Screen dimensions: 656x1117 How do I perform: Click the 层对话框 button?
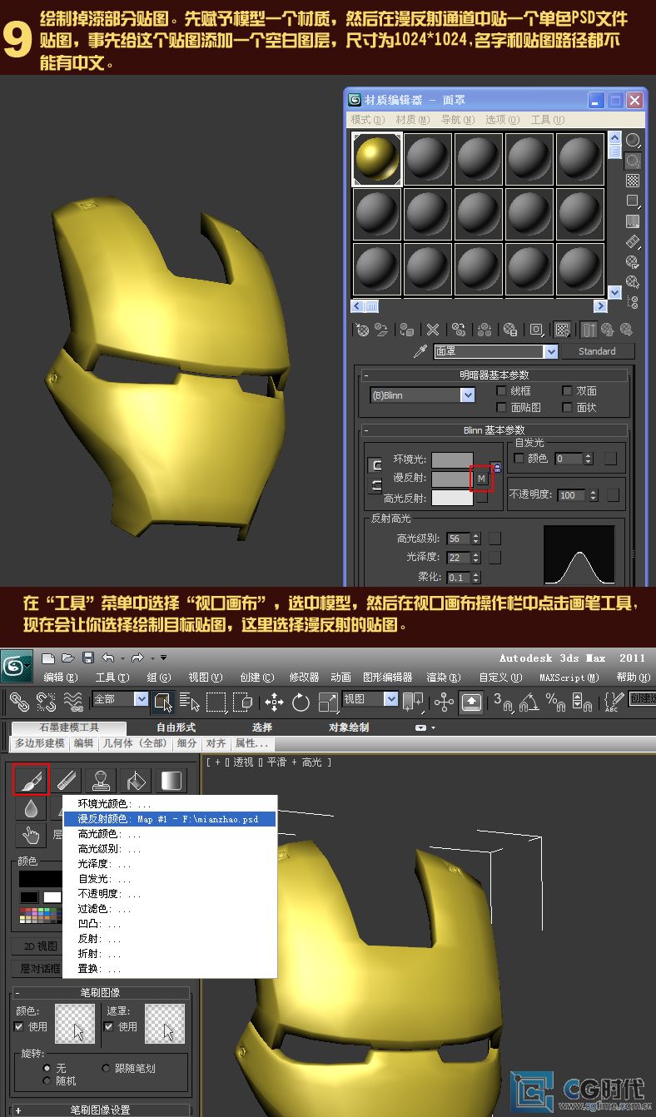tap(35, 969)
